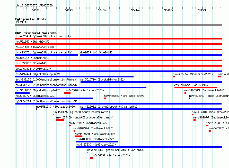The image size is (229, 168).
Task: Click the nsv6478587 Sedlazeck2020 label
Action: [x=89, y=123]
